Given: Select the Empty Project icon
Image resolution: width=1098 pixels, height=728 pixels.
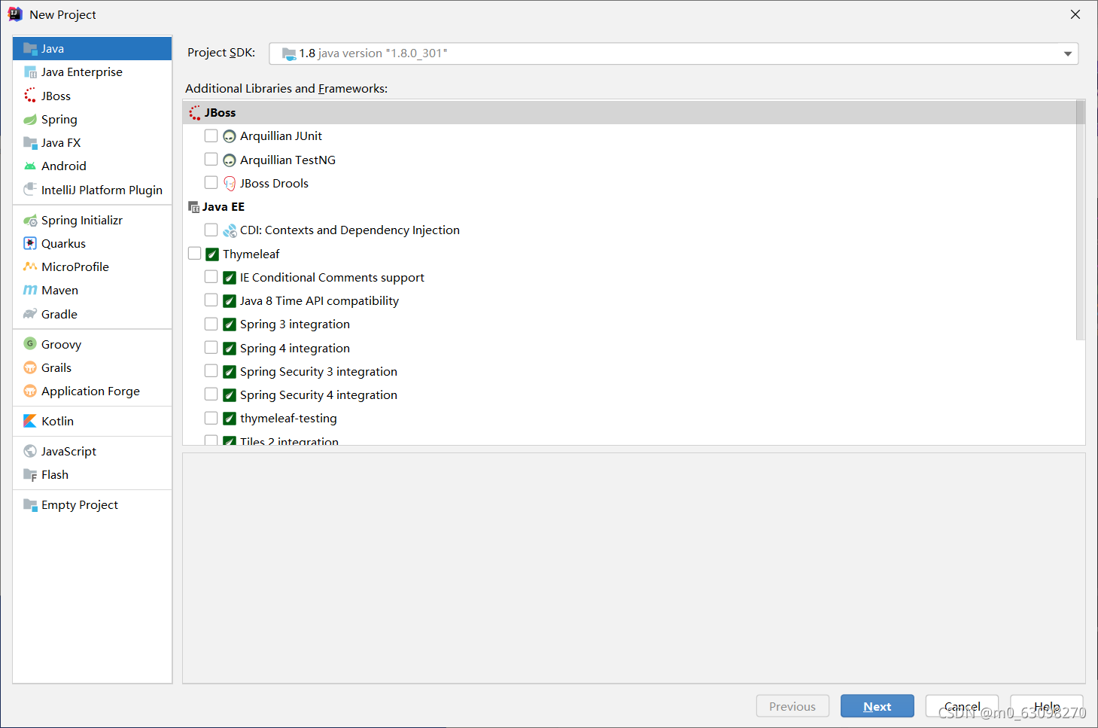Looking at the screenshot, I should coord(30,505).
